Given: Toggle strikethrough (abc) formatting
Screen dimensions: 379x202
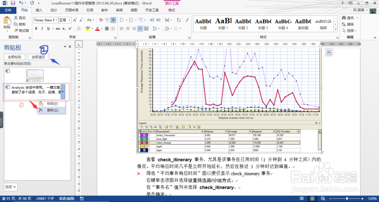Looking at the screenshot, I should point(58,29).
